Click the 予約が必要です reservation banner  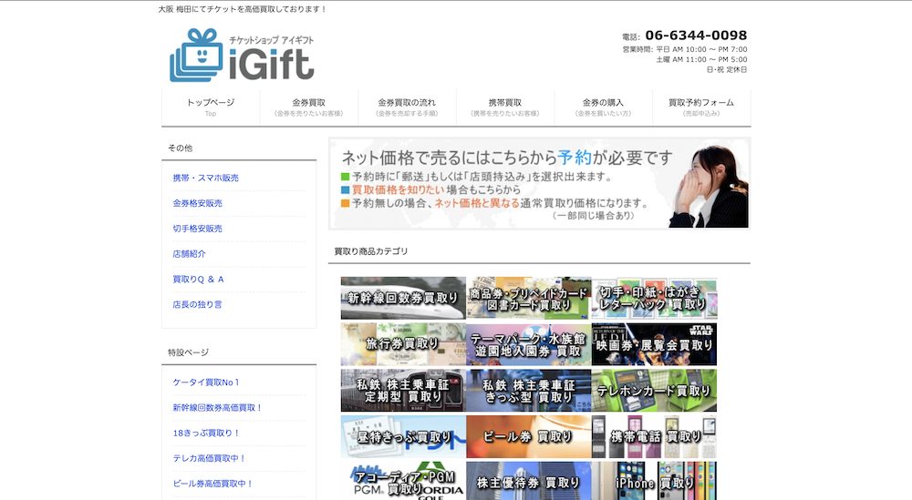pyautogui.click(x=539, y=183)
